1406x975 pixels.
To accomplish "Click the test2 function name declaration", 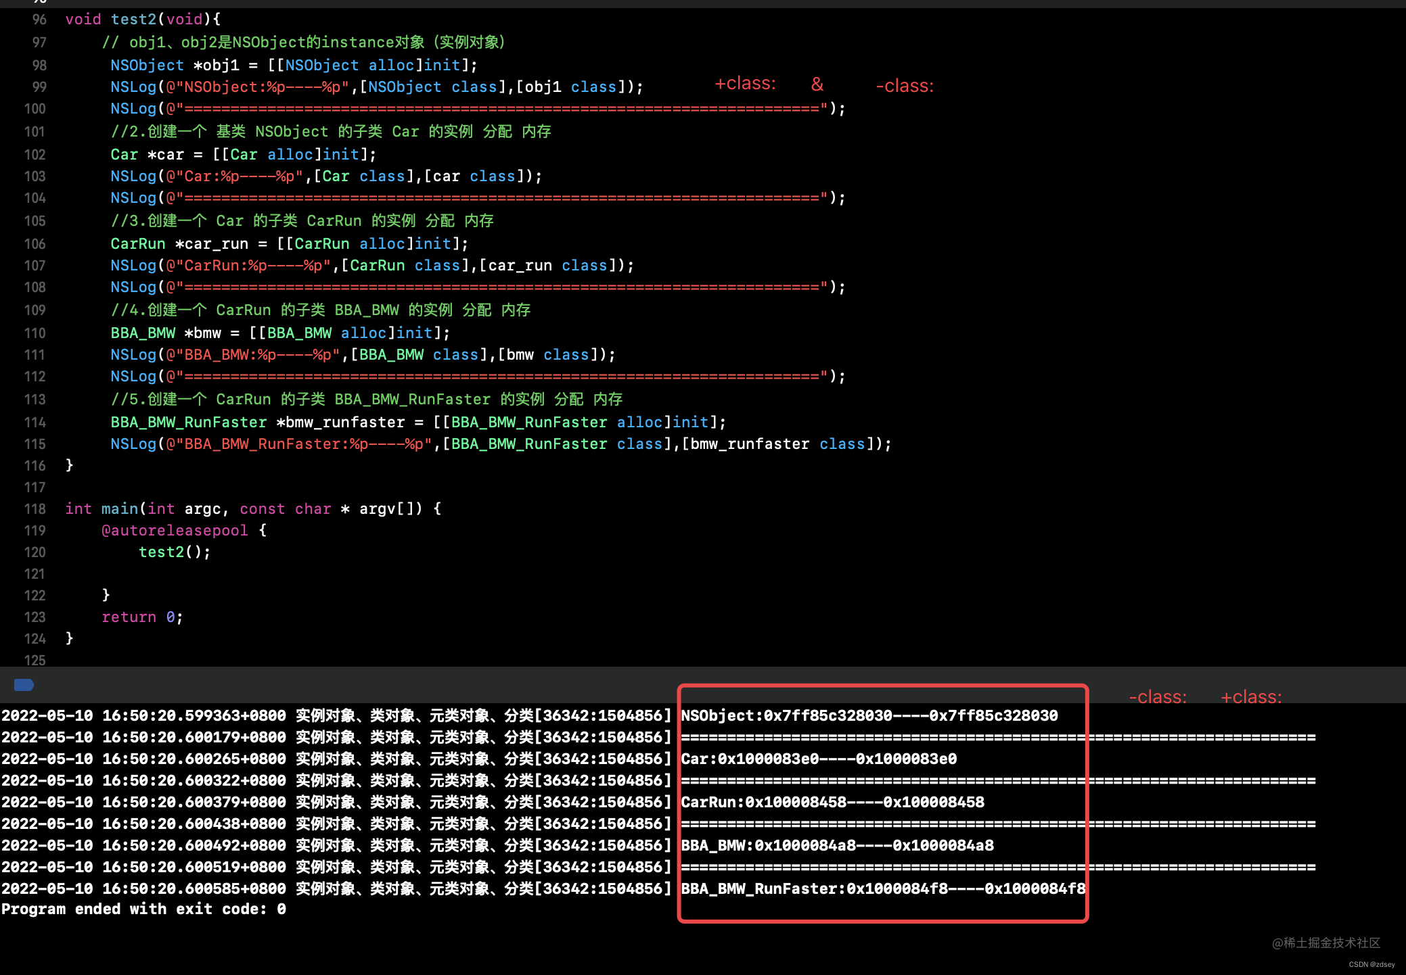I will 133,20.
